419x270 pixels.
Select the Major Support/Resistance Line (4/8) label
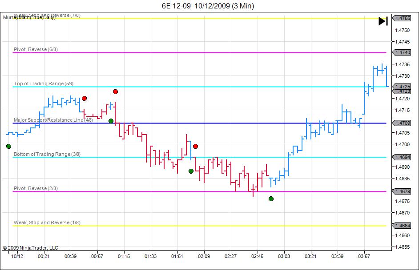[x=53, y=120]
